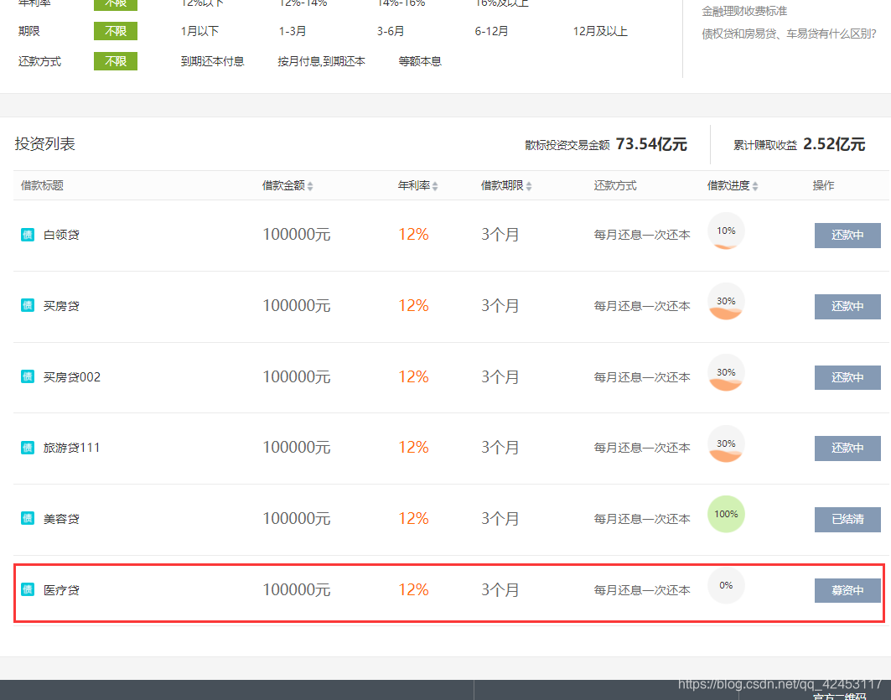Click 还款中 button for 白领贷
This screenshot has height=700, width=891.
pos(847,236)
